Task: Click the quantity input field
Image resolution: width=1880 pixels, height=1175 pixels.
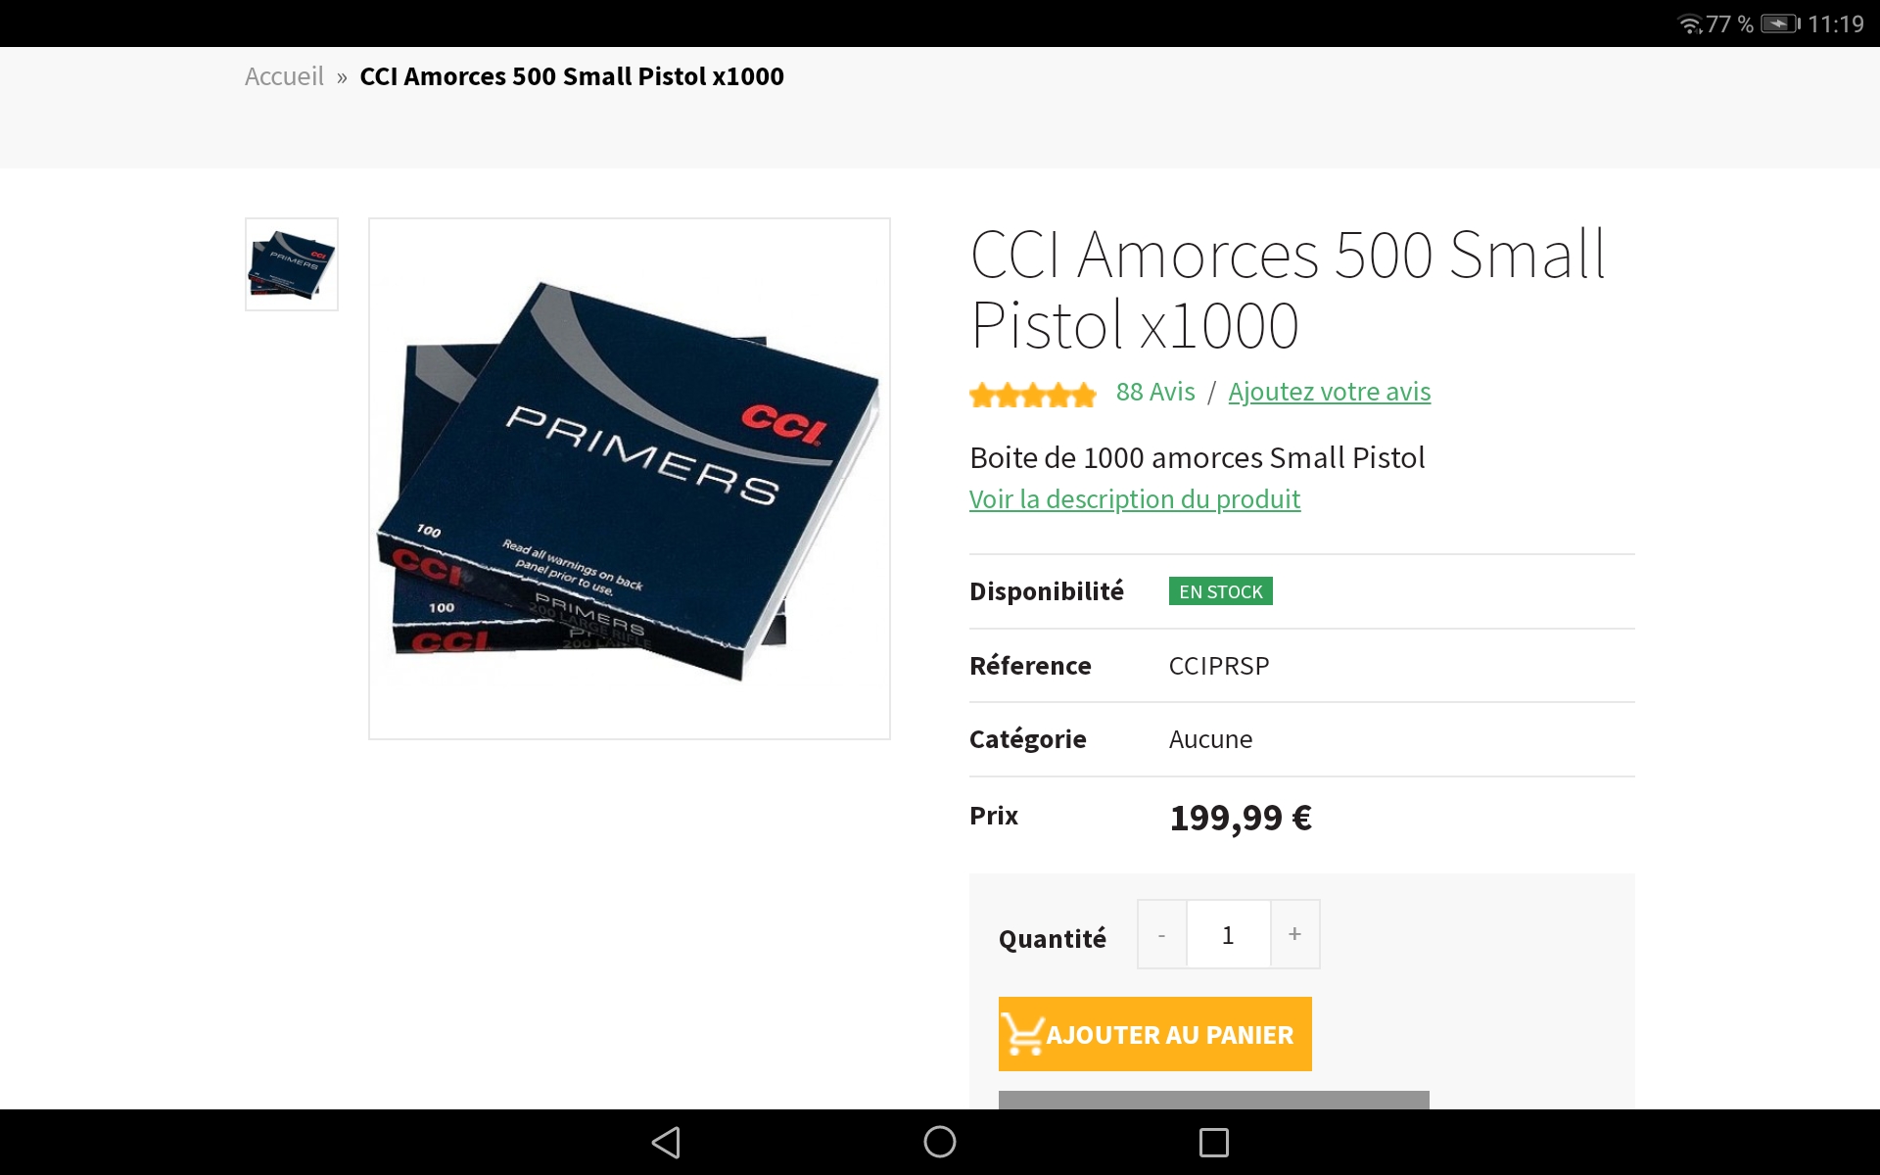Action: [1228, 934]
